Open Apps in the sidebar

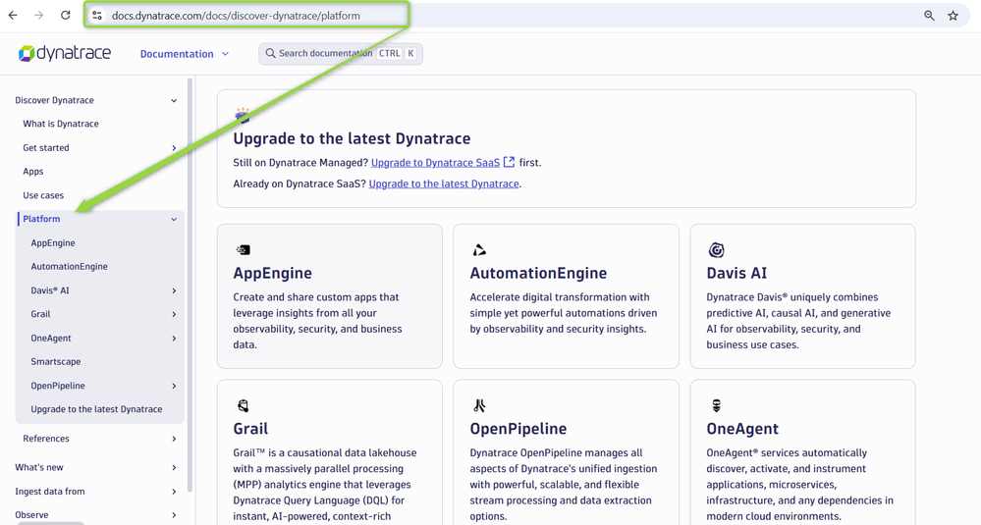point(33,172)
